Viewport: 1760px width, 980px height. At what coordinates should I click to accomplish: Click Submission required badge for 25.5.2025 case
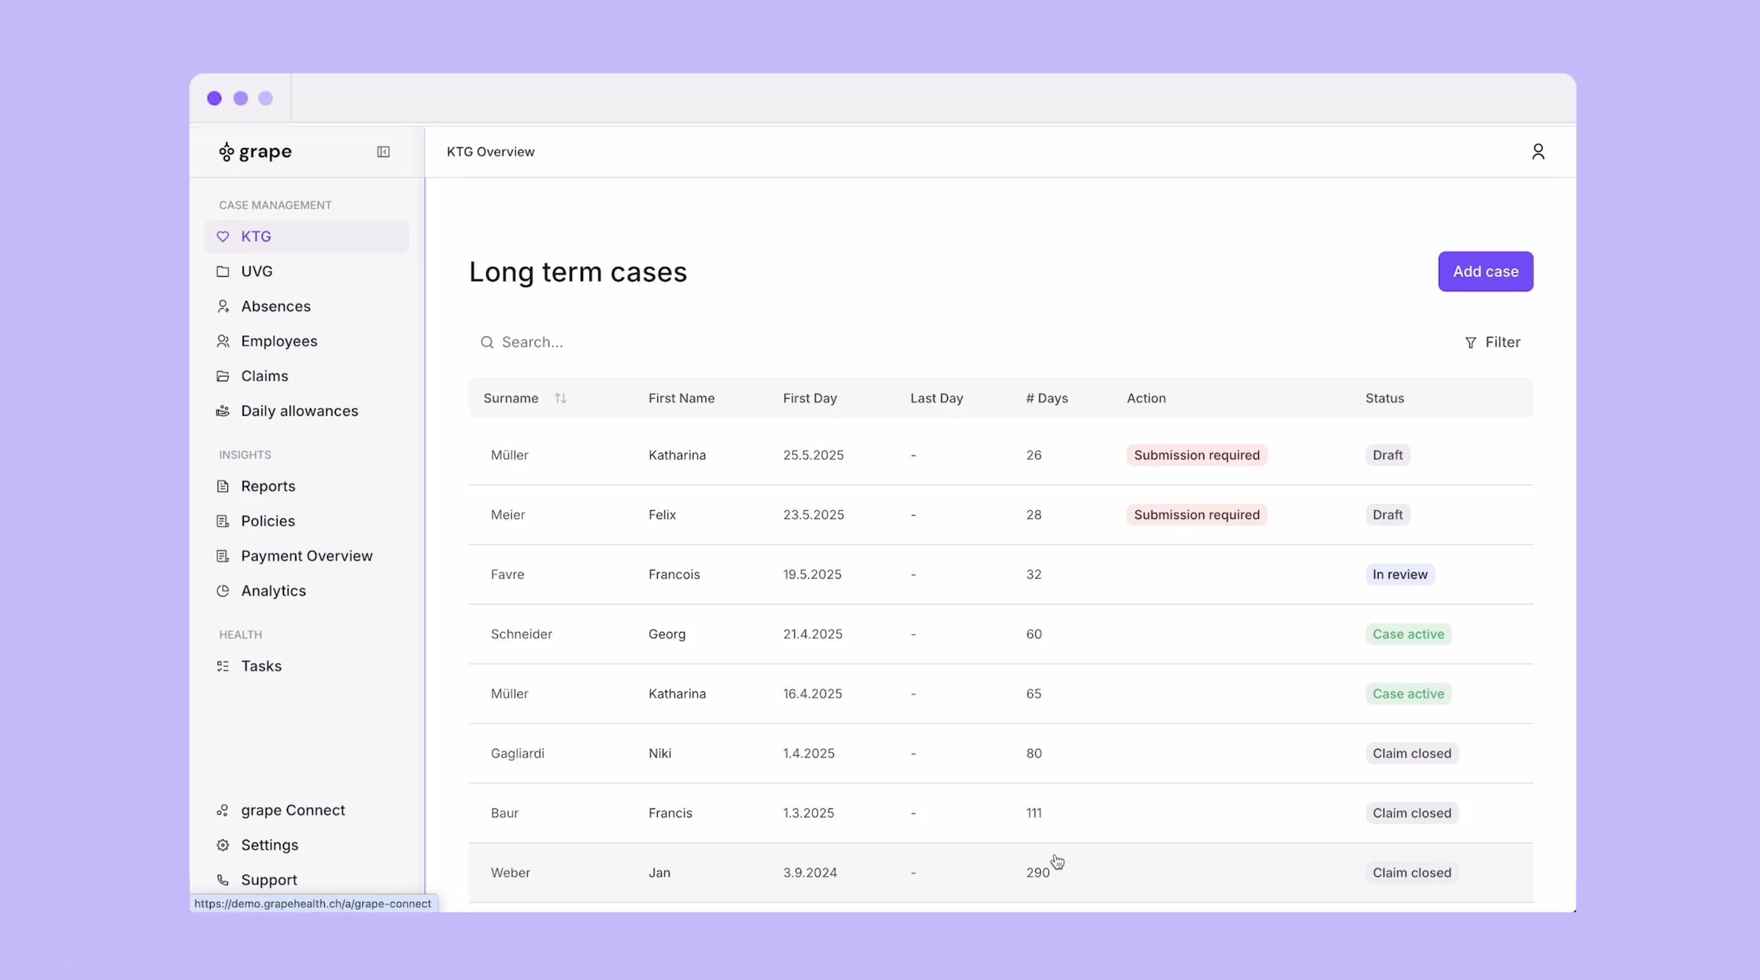pos(1196,455)
